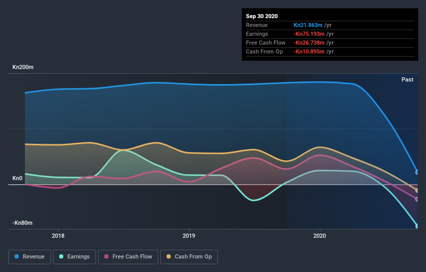This screenshot has height=272, width=426.
Task: Click the Free Cash Flow label in tooltip
Action: [x=266, y=43]
